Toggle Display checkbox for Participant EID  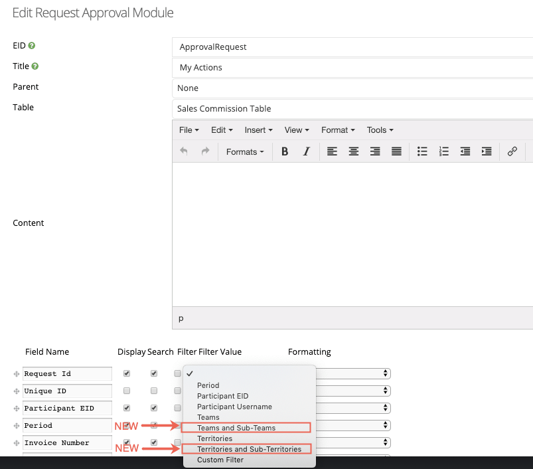127,408
